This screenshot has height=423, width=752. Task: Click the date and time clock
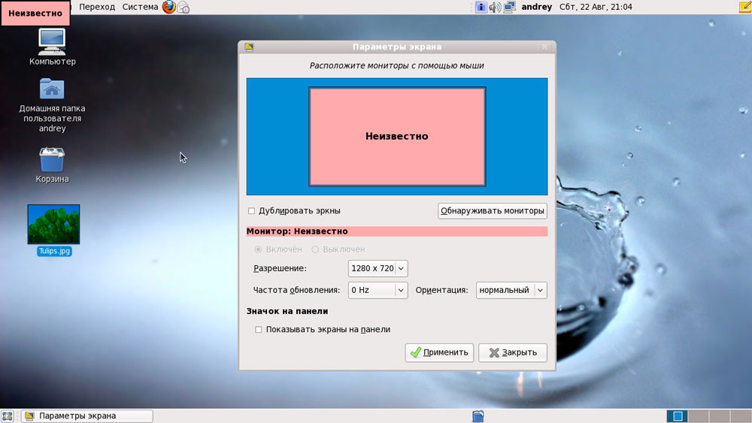point(596,7)
